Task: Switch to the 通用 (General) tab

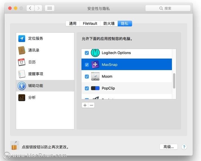Action: 73,24
